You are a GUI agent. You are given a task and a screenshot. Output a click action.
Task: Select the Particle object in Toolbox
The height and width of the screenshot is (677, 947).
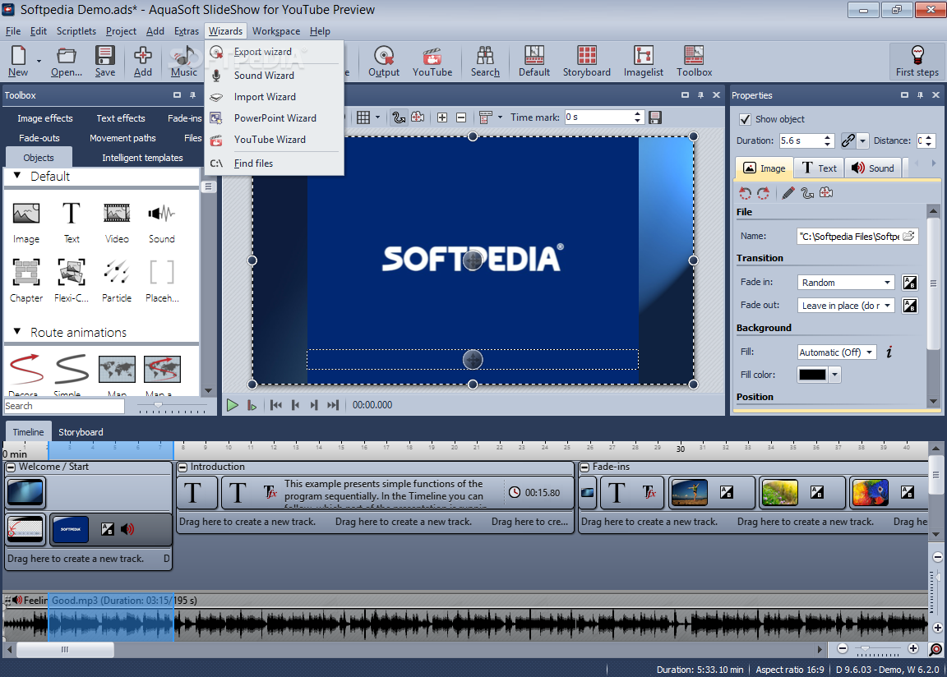(x=117, y=280)
